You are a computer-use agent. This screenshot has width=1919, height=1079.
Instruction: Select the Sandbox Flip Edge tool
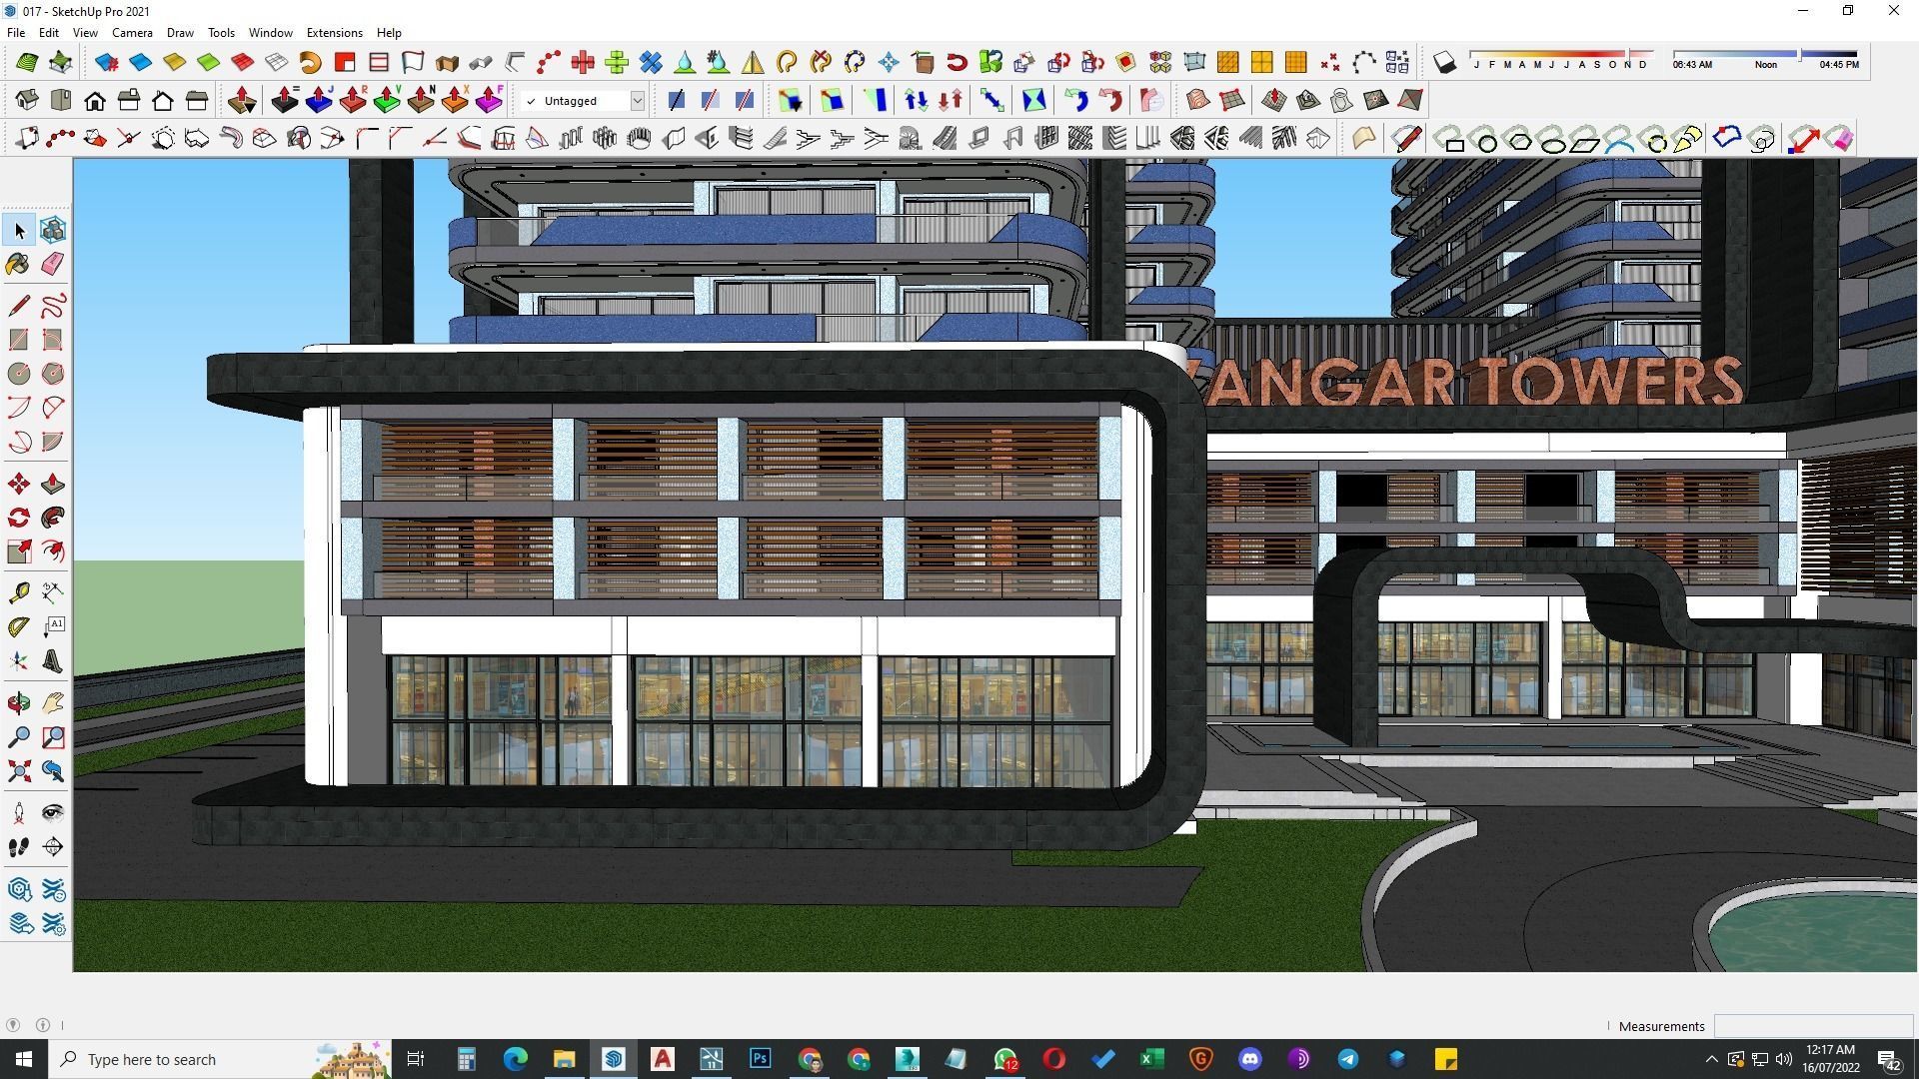(1409, 100)
